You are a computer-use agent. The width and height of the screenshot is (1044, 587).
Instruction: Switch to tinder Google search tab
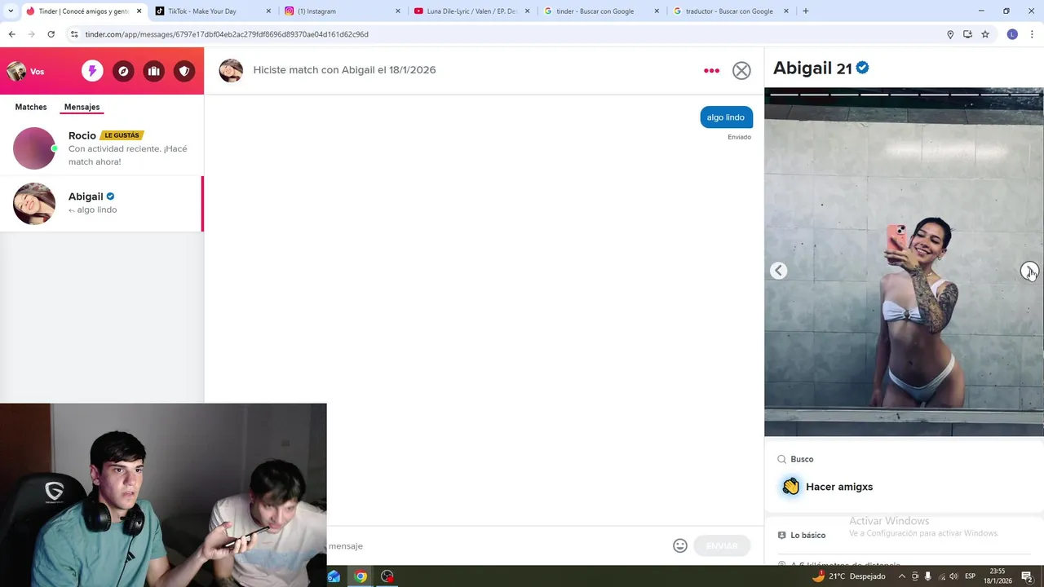point(599,11)
